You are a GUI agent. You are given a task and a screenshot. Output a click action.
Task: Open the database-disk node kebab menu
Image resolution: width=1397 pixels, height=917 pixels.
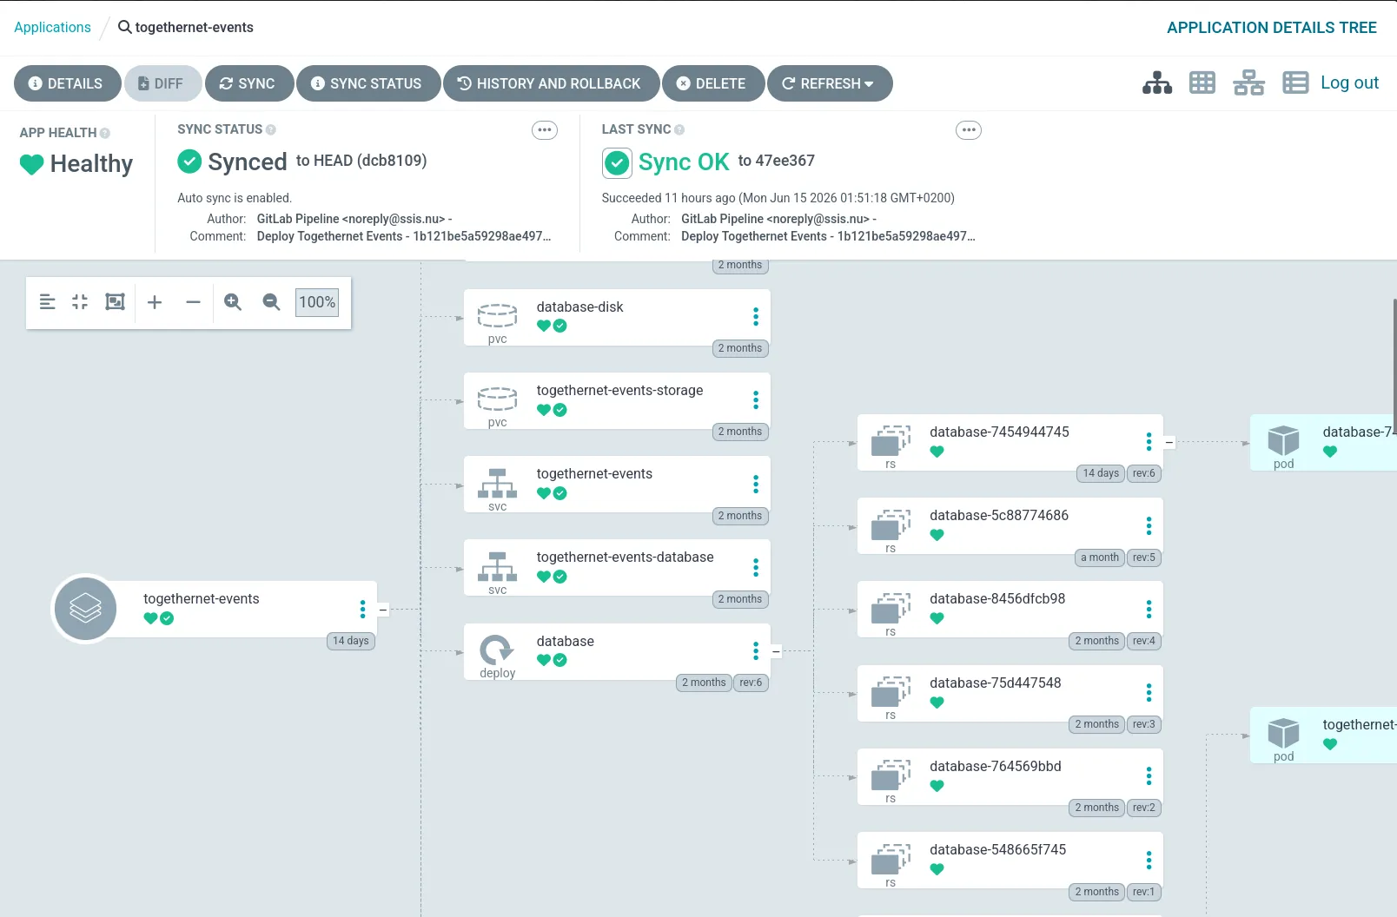point(756,317)
